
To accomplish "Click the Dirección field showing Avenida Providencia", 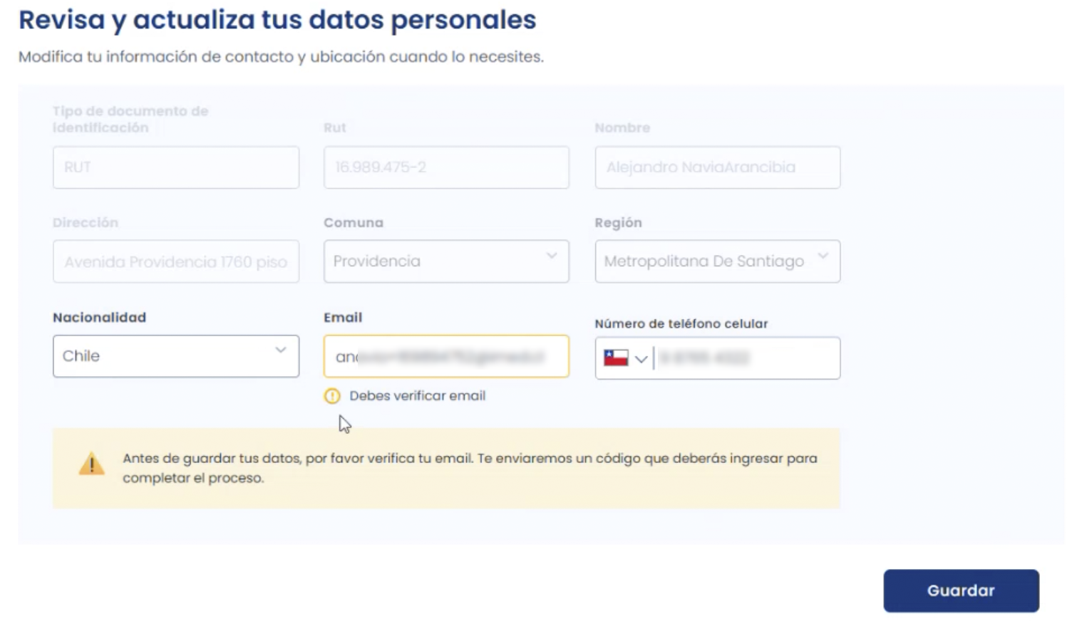I will [175, 261].
